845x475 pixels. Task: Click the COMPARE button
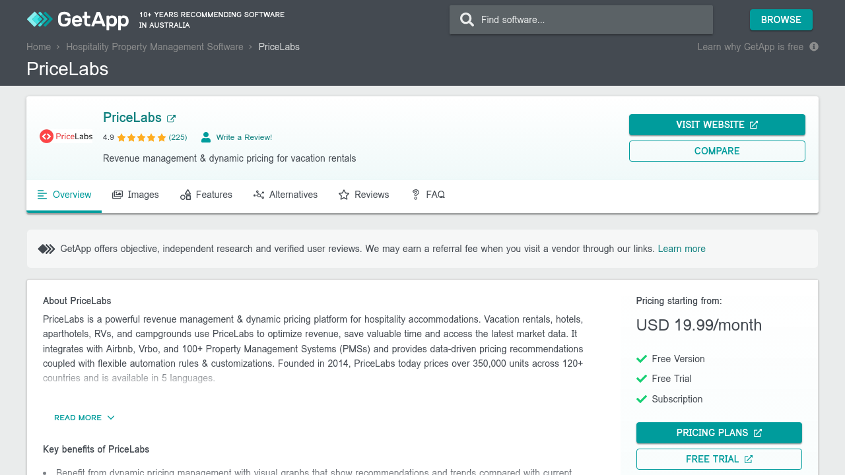(717, 151)
